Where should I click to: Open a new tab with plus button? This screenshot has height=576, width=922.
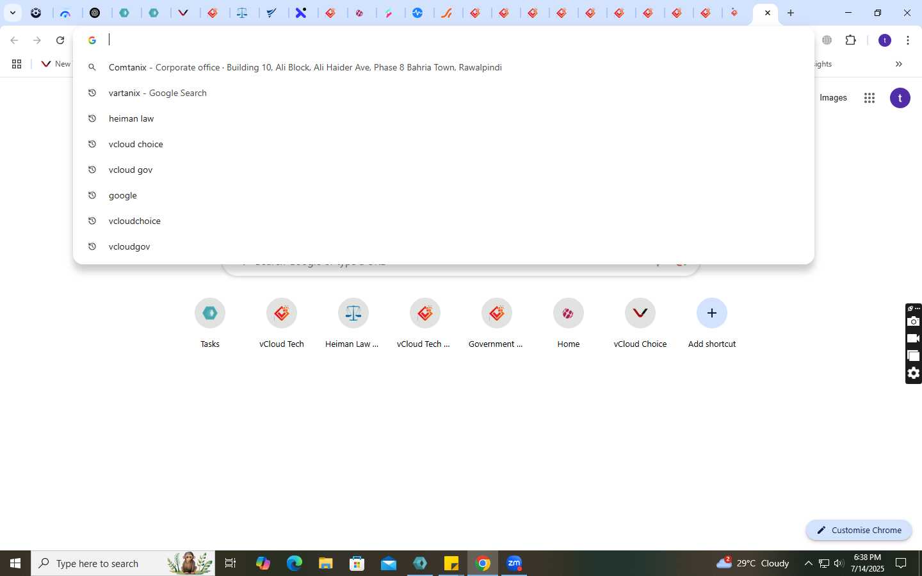pos(791,13)
